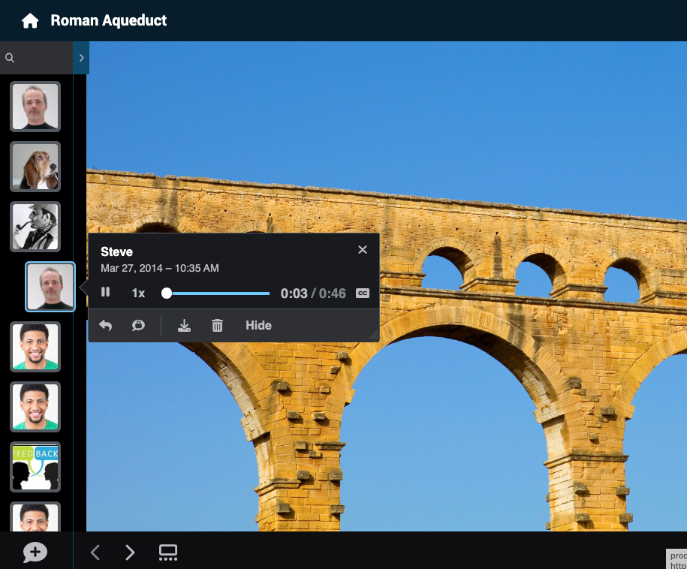Click the playback progress slider handle
Image resolution: width=687 pixels, height=569 pixels.
[167, 293]
